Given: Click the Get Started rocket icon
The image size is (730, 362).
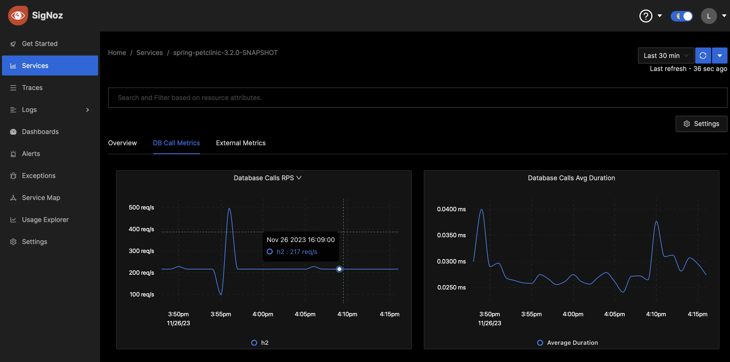Looking at the screenshot, I should (13, 44).
